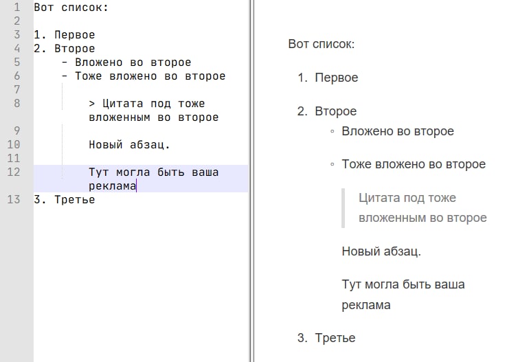518x362 pixels.
Task: Click preview item '3. Третье'
Action: [x=326, y=338]
